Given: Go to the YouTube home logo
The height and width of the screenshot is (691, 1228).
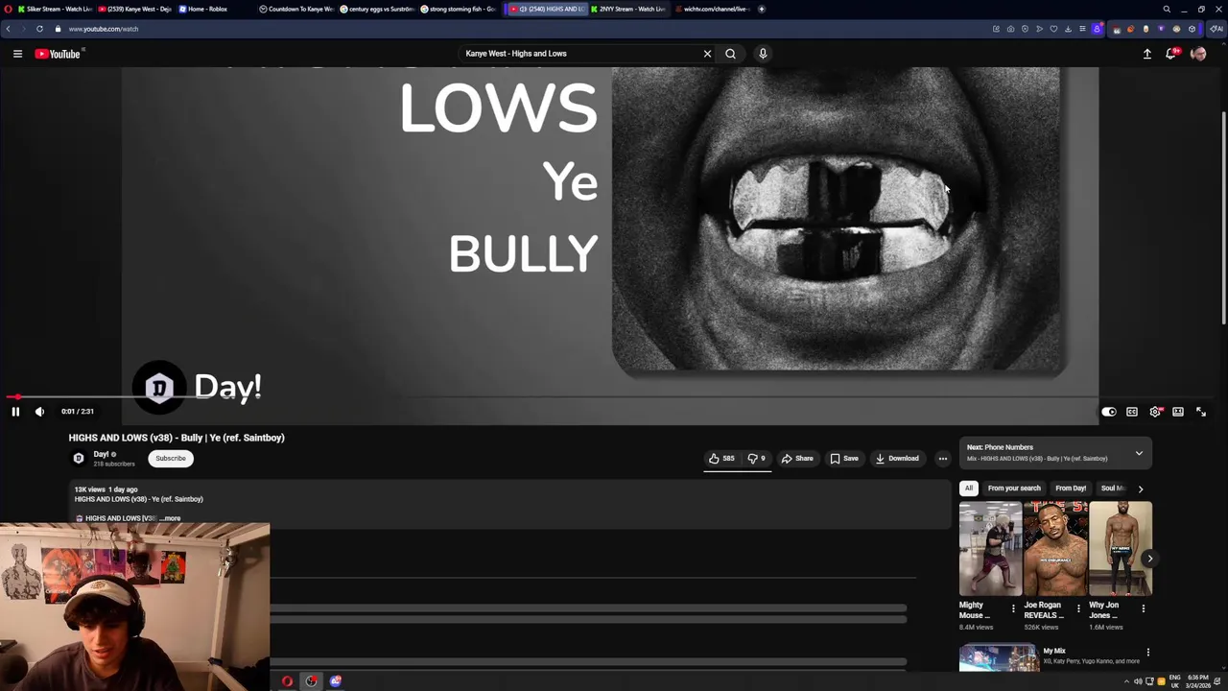Looking at the screenshot, I should 59,54.
